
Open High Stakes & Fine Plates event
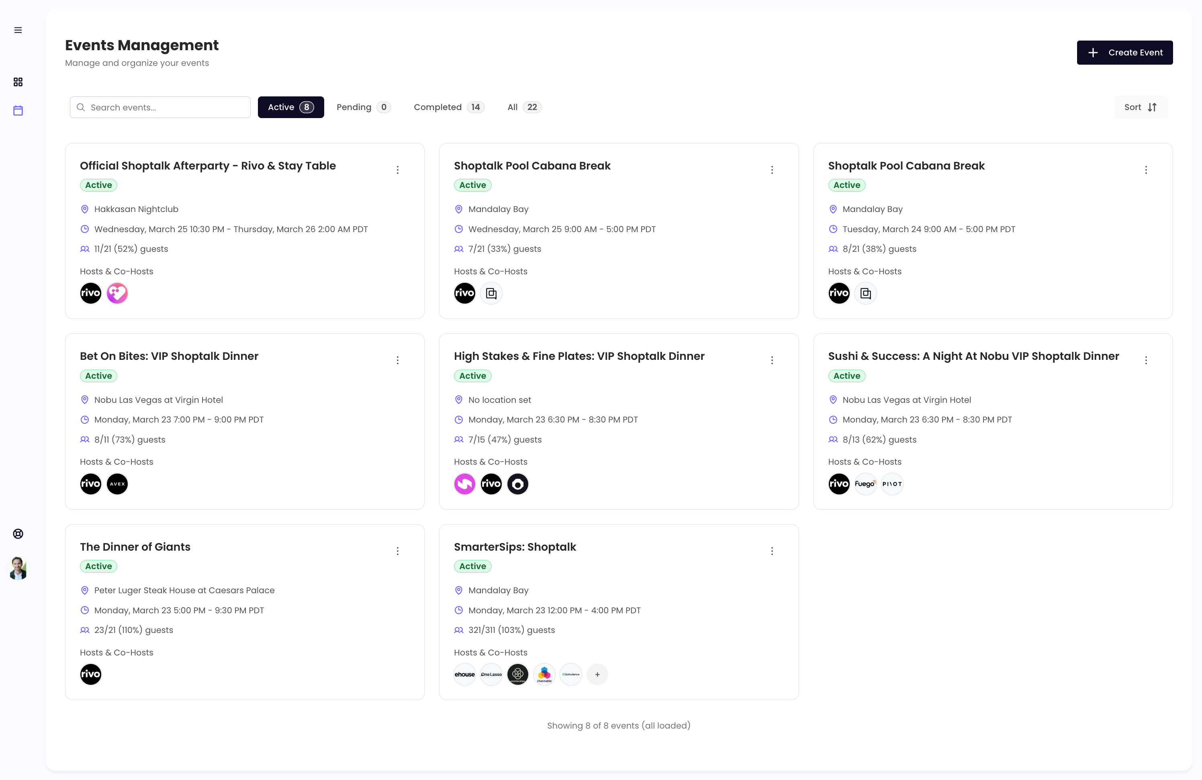point(579,356)
